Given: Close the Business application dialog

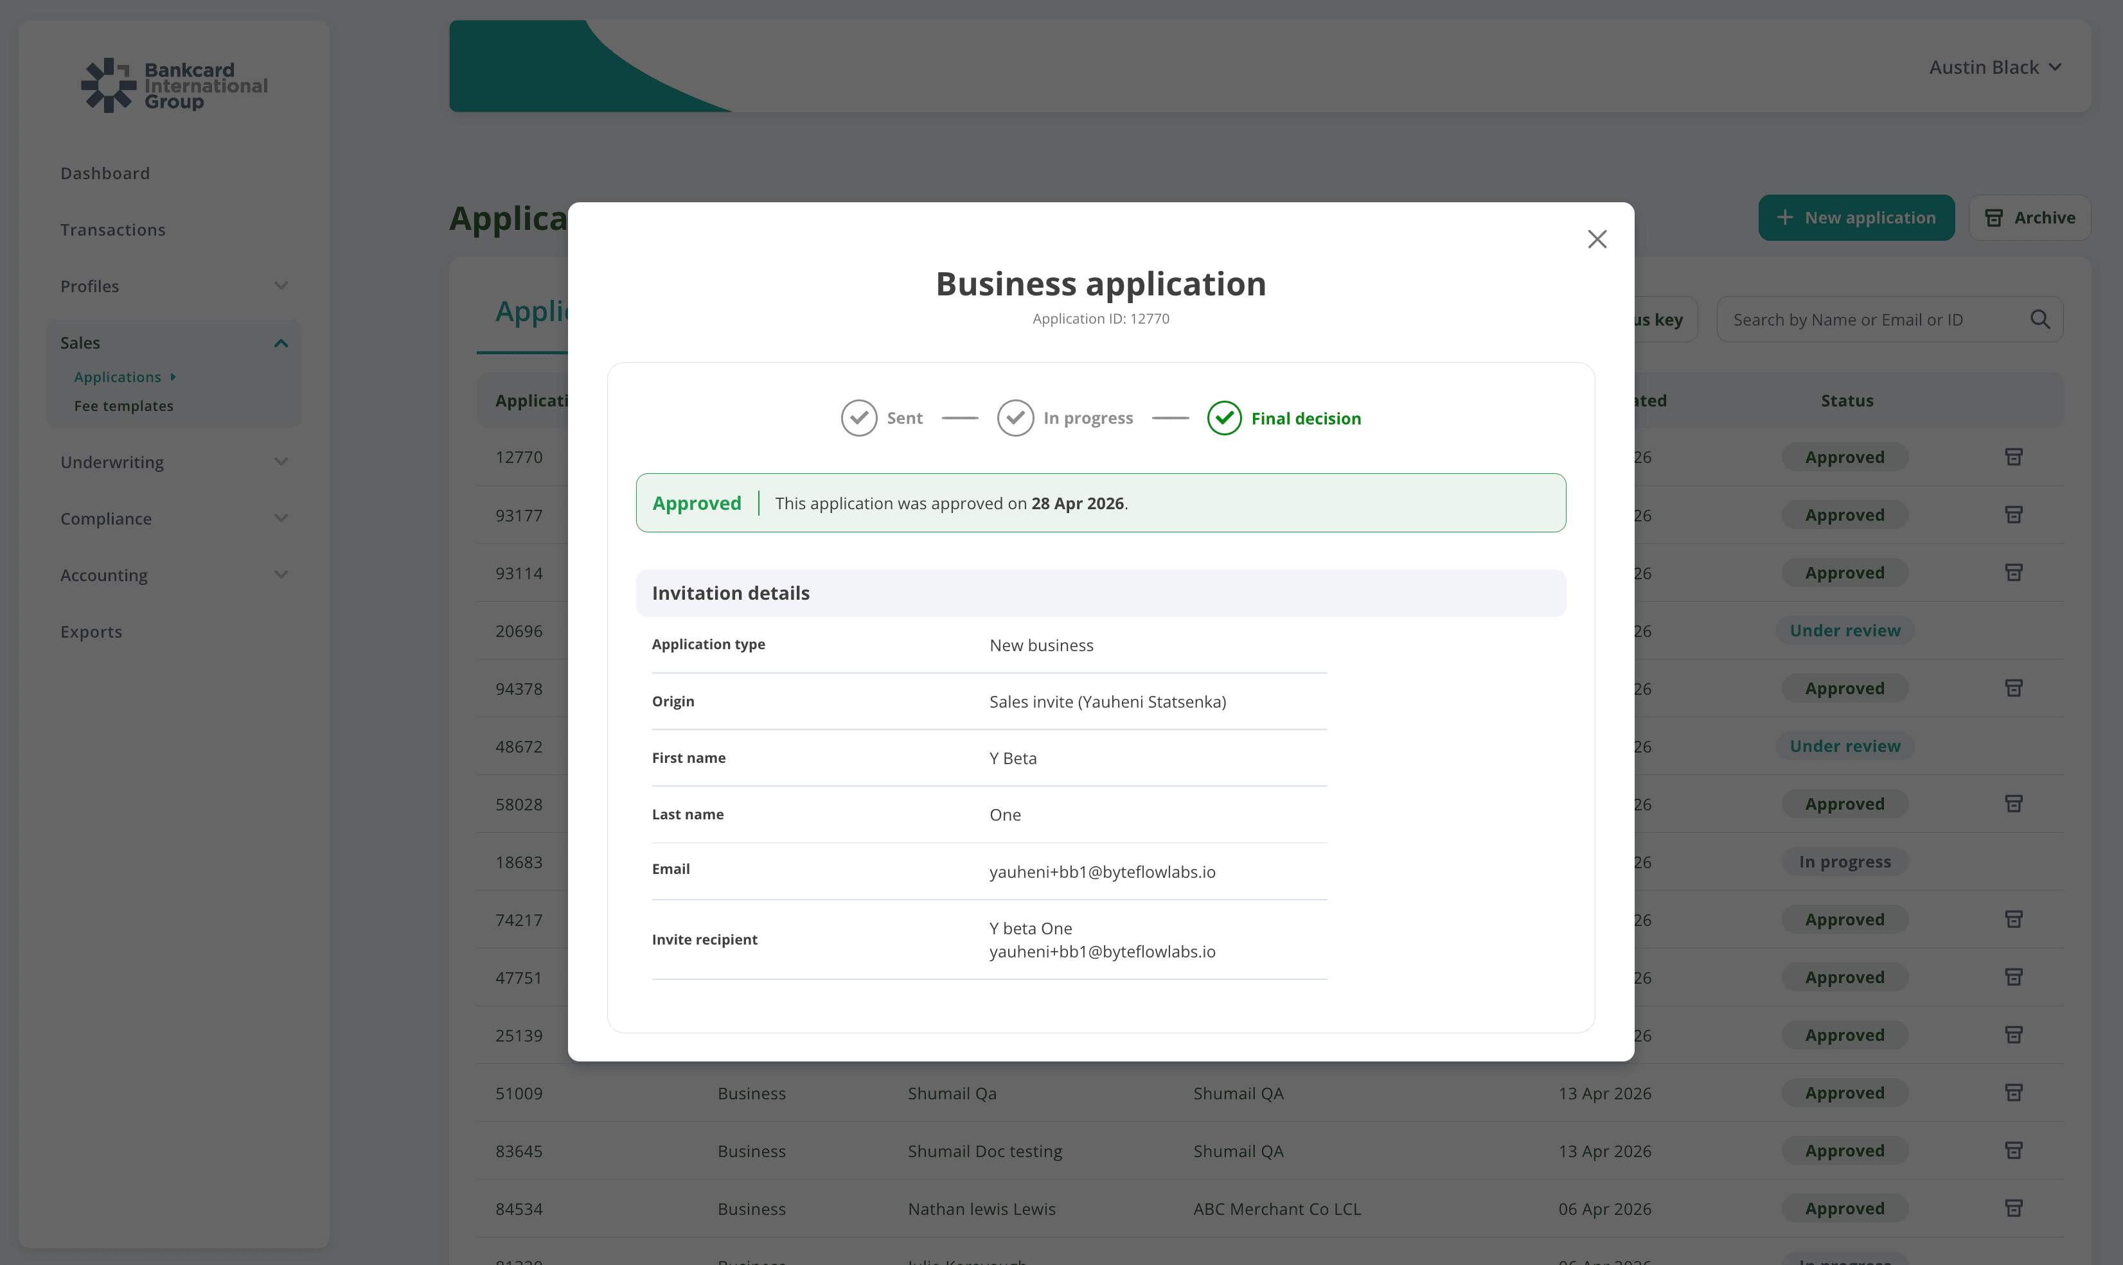Looking at the screenshot, I should tap(1597, 240).
